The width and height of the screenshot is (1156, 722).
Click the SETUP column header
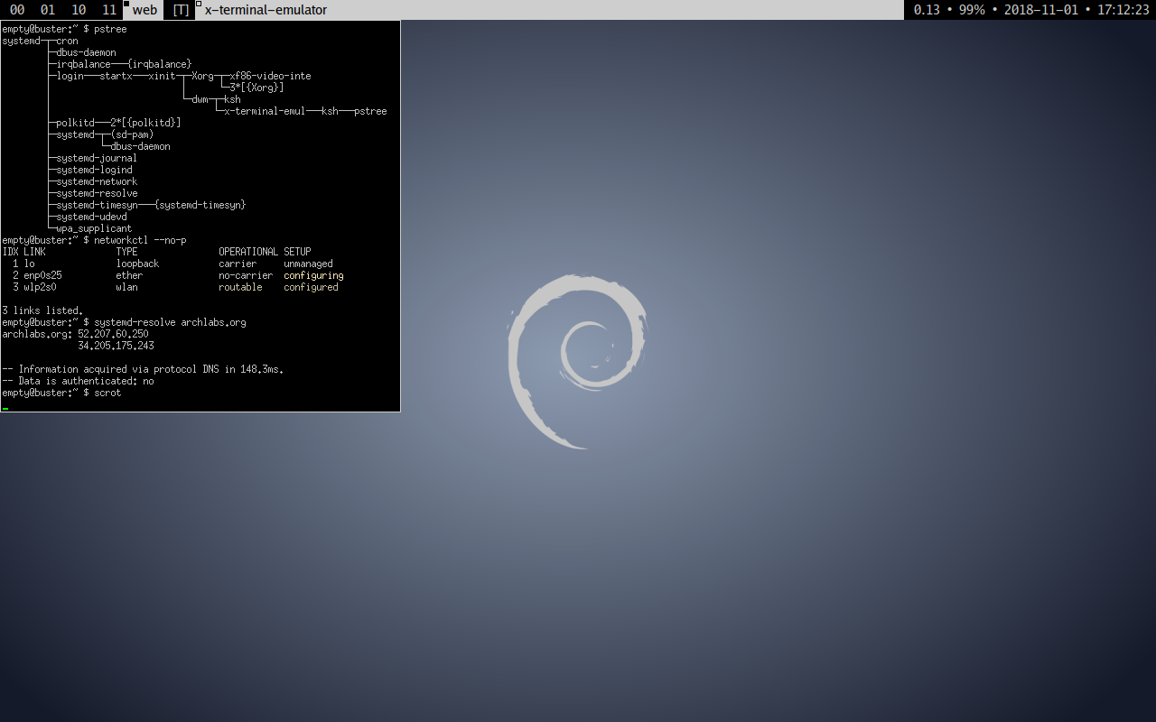[x=297, y=252]
